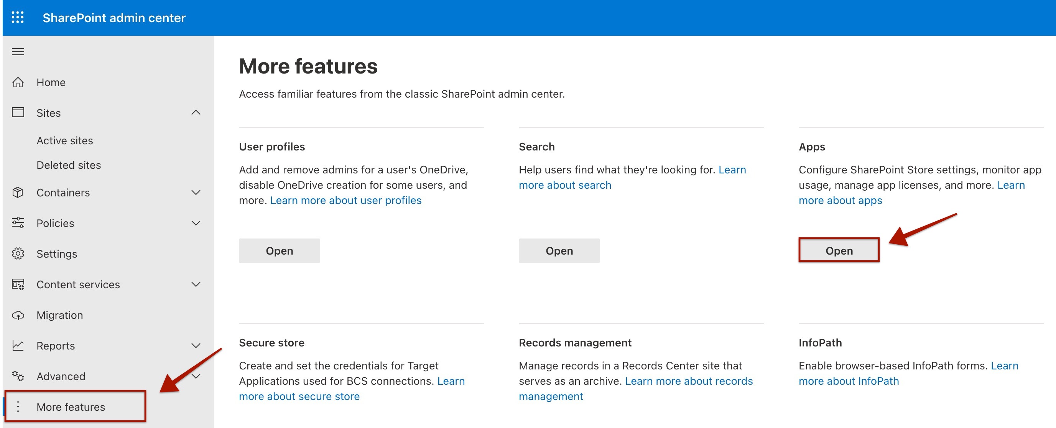
Task: Follow Learn more about InfoPath link
Action: [848, 381]
